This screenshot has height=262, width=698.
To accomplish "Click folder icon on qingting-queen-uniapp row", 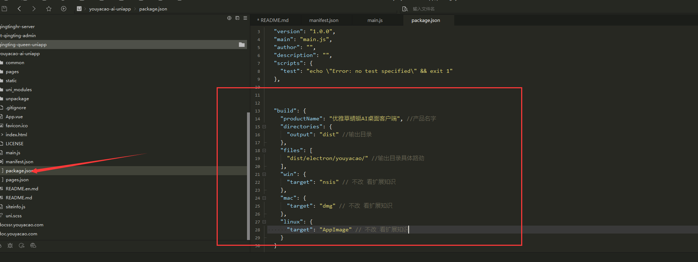I will (x=242, y=45).
